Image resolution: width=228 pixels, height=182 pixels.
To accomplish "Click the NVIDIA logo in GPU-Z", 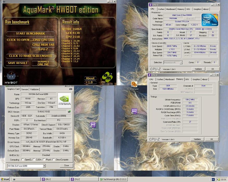I will [64, 100].
